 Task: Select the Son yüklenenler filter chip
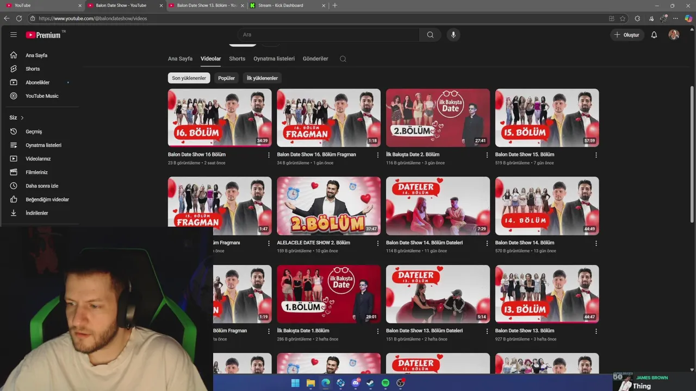click(189, 78)
